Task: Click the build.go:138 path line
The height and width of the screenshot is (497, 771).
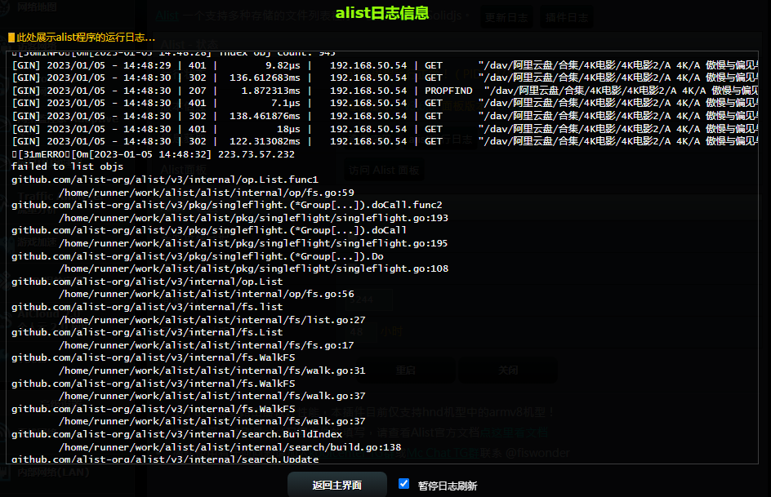Action: point(230,447)
